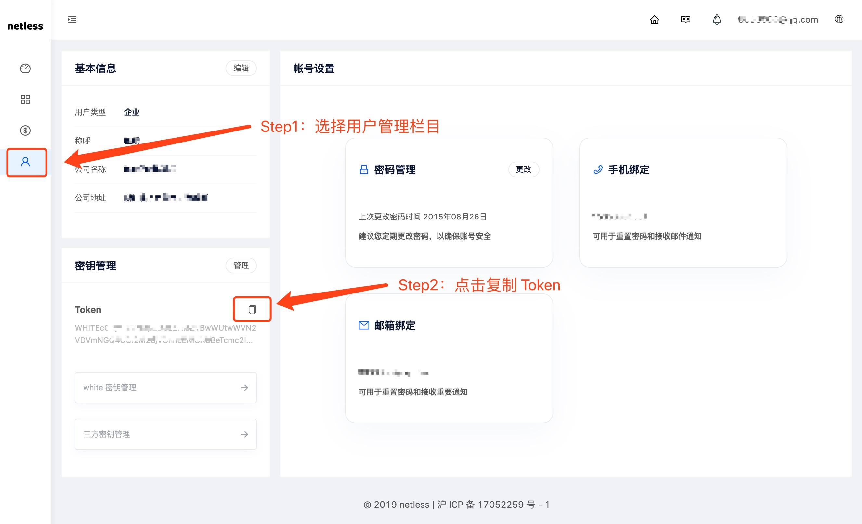Open the language globe icon
Screen dimensions: 862x524
click(839, 19)
